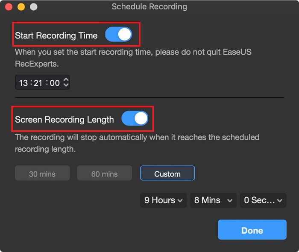Screen dimensions: 299x252
Task: Click the time stepper down arrow
Action: (x=66, y=85)
